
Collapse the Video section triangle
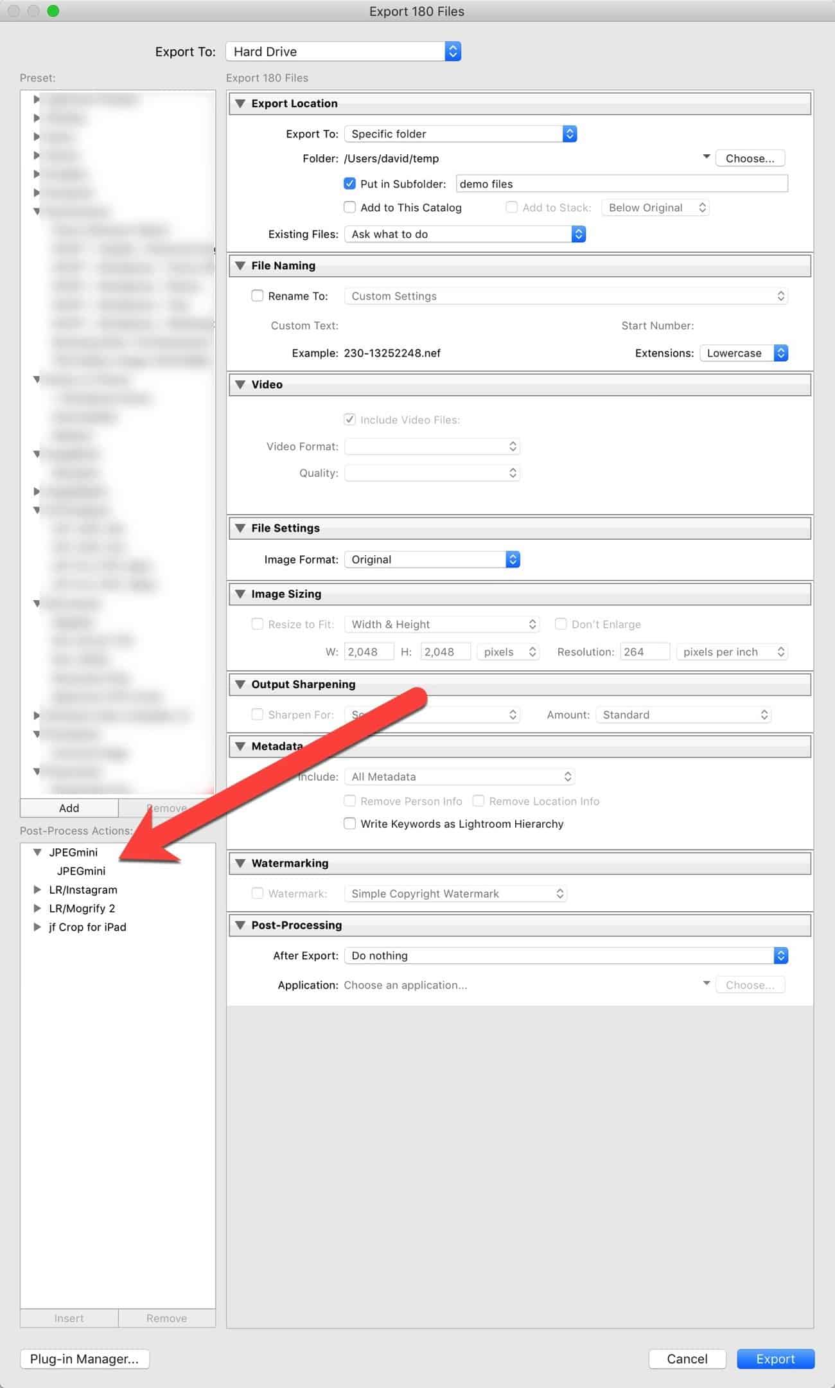[240, 384]
